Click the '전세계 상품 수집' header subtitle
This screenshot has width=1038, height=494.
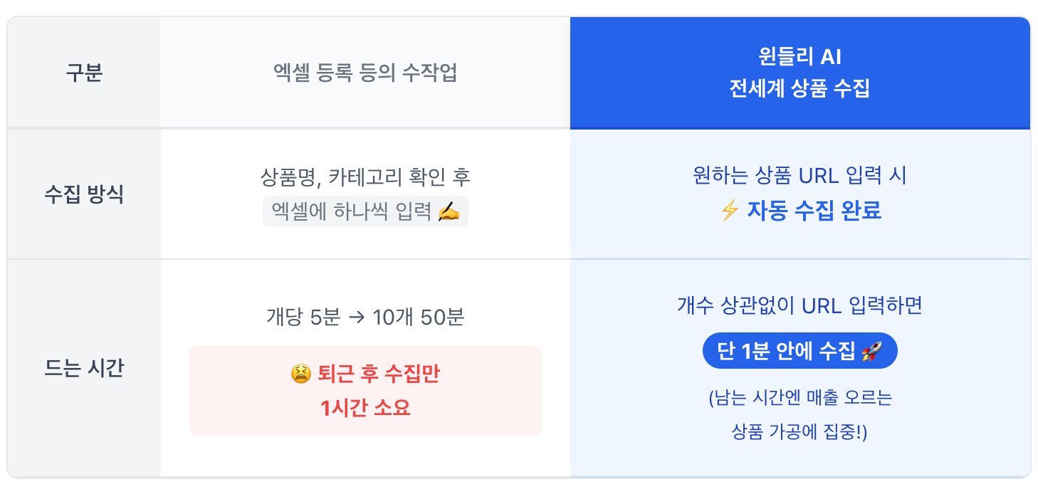(x=800, y=90)
